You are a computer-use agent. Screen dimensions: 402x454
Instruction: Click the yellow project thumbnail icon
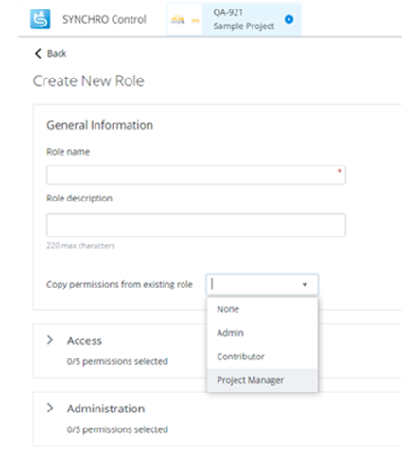[178, 20]
